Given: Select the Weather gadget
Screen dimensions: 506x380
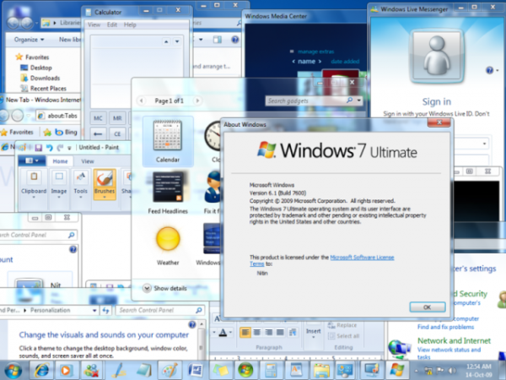Looking at the screenshot, I should click(x=168, y=246).
